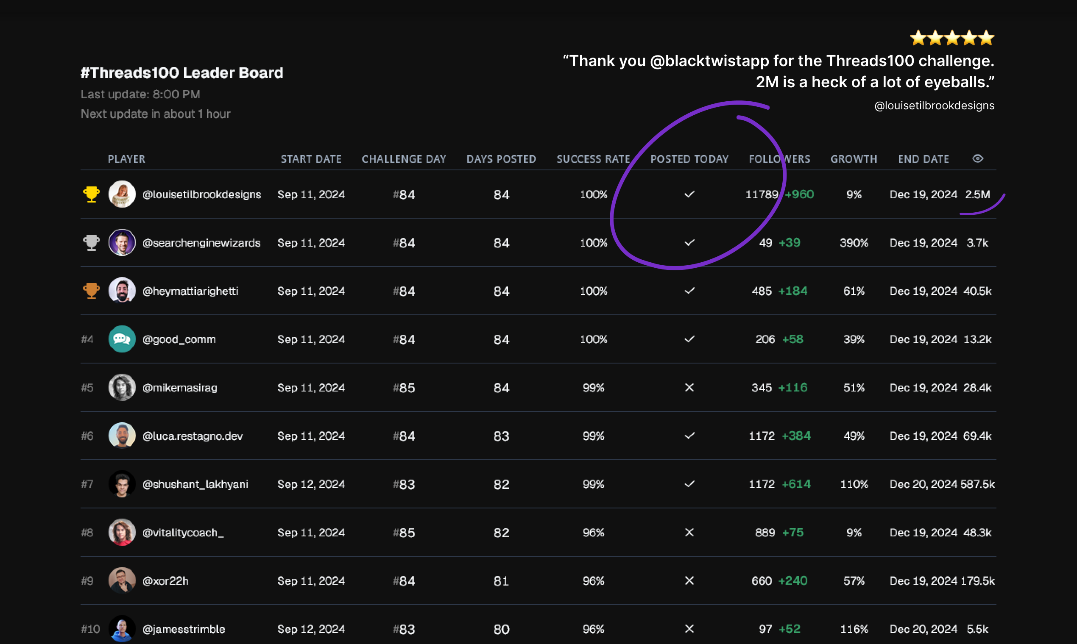Open the @luca.restagno.dev profile link

point(193,436)
